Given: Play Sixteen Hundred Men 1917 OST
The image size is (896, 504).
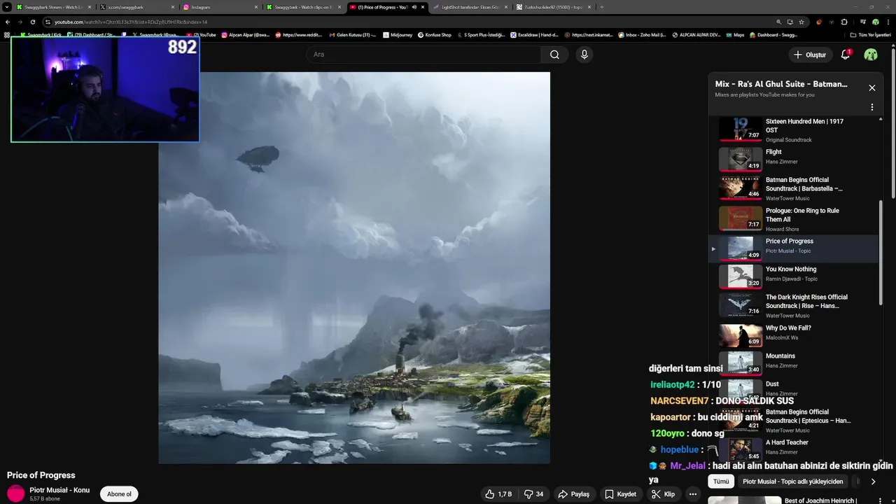Looking at the screenshot, I should click(x=792, y=129).
